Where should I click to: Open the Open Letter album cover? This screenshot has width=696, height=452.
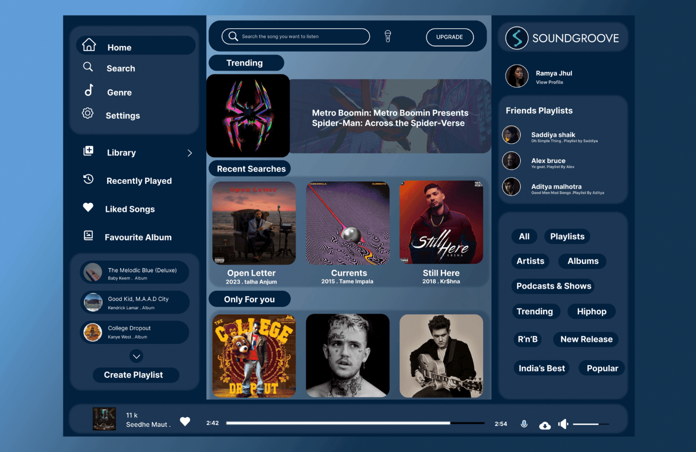click(254, 223)
